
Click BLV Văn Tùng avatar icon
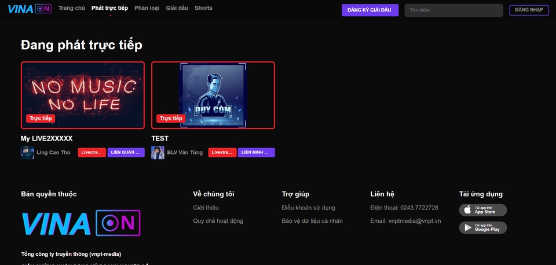158,153
